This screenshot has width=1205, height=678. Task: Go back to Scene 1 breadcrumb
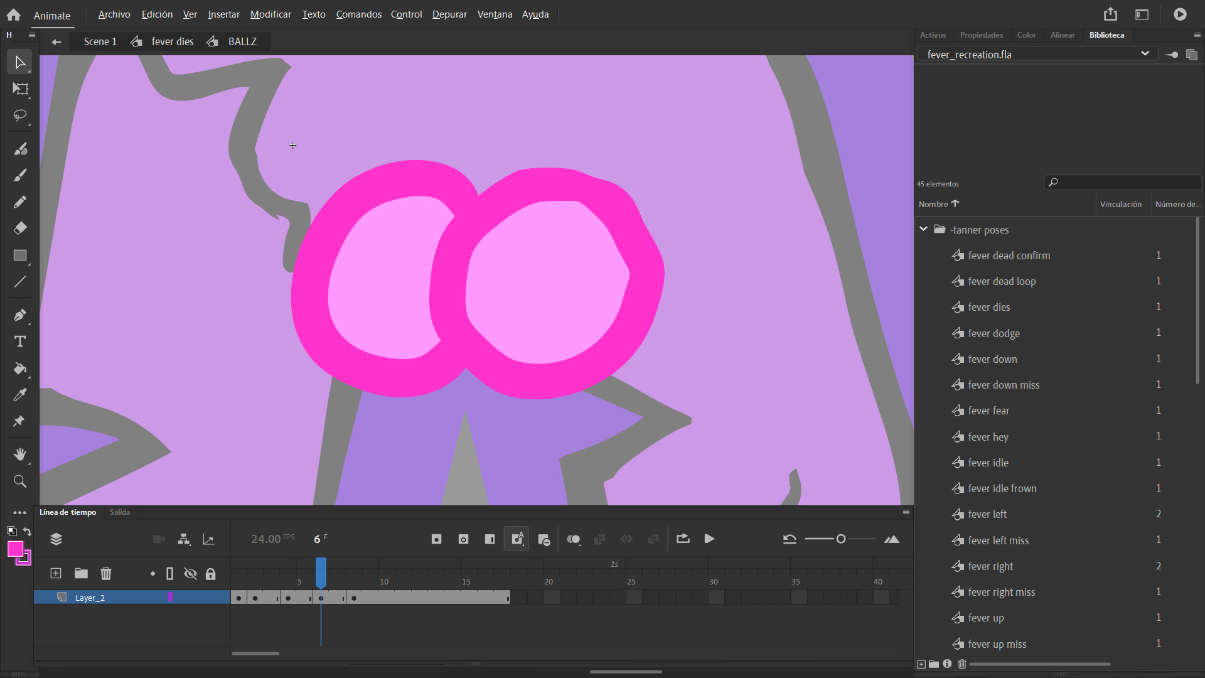tap(100, 41)
